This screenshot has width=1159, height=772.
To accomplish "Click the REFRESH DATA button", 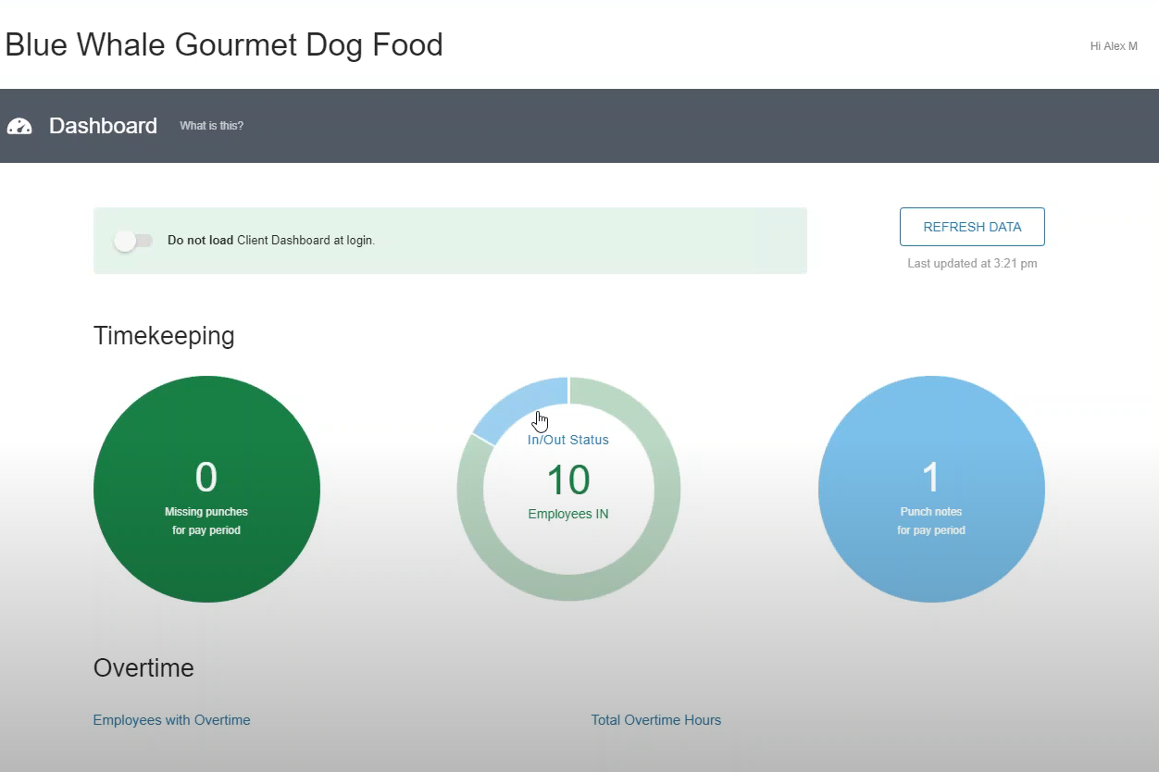I will 972,227.
